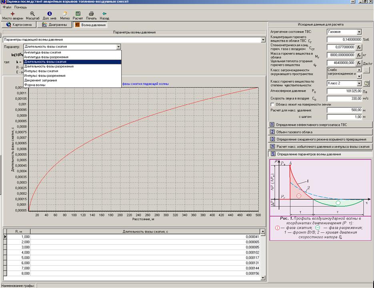The height and width of the screenshot is (288, 374).
Task: Click the Атмосферное давление input field
Action: coord(344,91)
